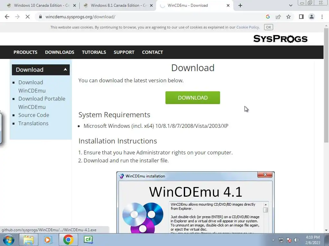Show hidden system tray icons
The width and height of the screenshot is (329, 246).
273,240
